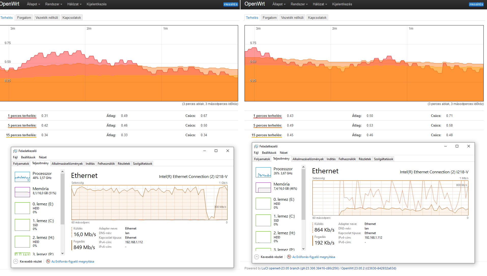487x276 pixels.
Task: Click Kijelentkezés in left OpenWrt page
Action: point(96,4)
